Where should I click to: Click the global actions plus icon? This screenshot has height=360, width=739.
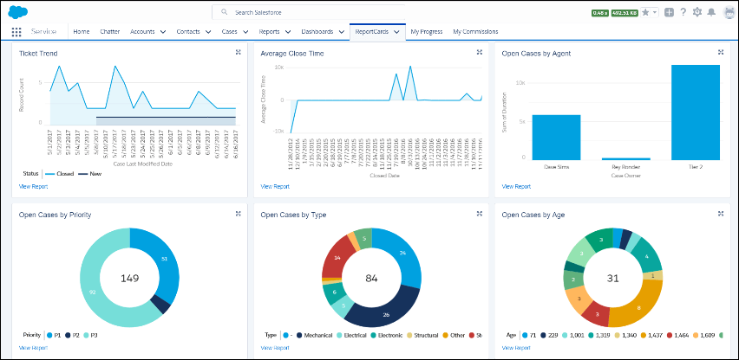pyautogui.click(x=669, y=13)
